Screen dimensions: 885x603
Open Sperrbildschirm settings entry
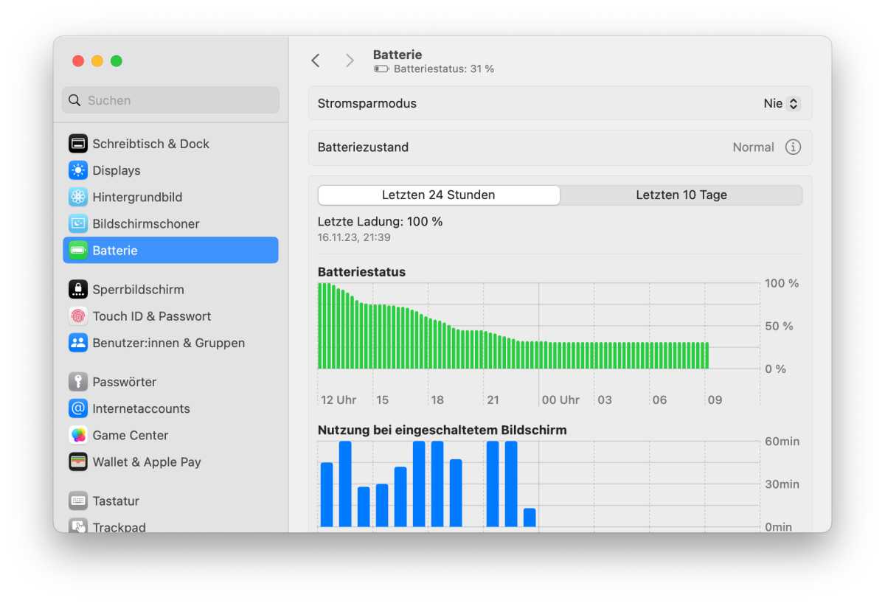point(170,290)
